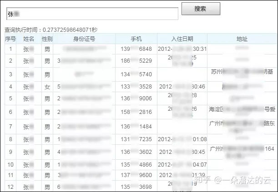278x192 pixels.
Task: Select the 序号 column header
Action: (x=10, y=39)
